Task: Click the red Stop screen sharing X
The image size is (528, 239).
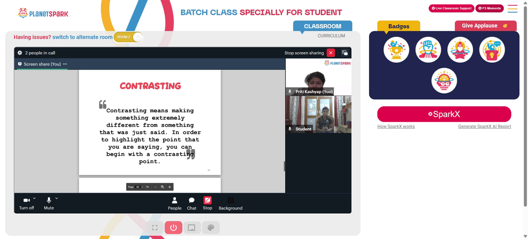Action: pos(331,53)
